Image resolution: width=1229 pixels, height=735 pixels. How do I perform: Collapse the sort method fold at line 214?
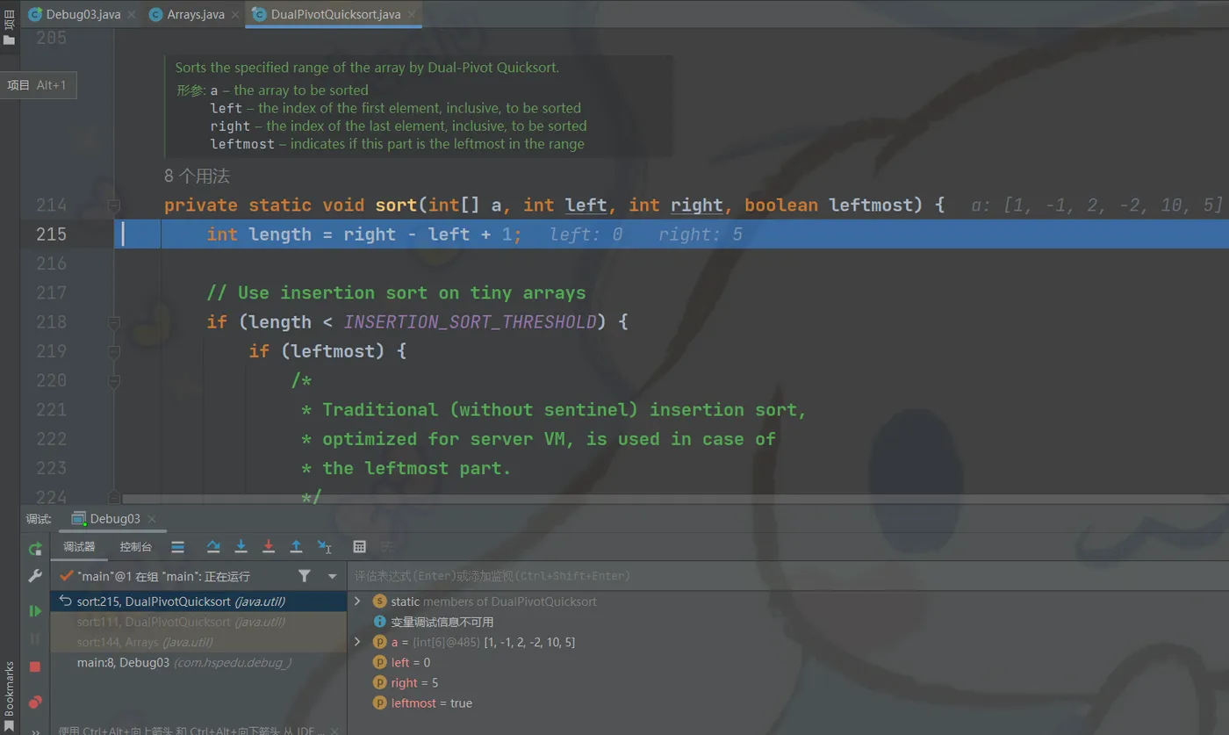(x=114, y=205)
